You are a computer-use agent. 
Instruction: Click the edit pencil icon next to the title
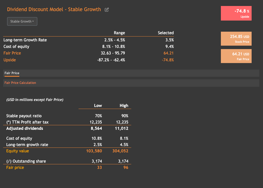tap(106, 9)
